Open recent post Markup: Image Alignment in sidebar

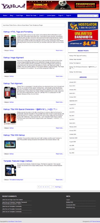point(75,59)
